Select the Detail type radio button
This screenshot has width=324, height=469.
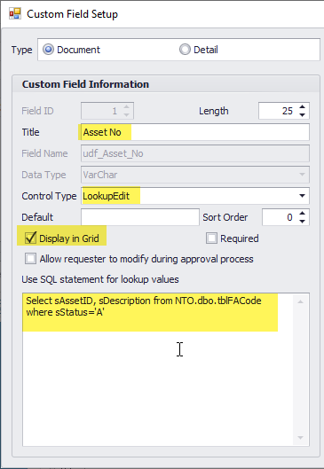185,50
